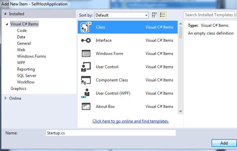The image size is (237, 151).
Task: Pick the User Control template icon
Action: pyautogui.click(x=86, y=67)
